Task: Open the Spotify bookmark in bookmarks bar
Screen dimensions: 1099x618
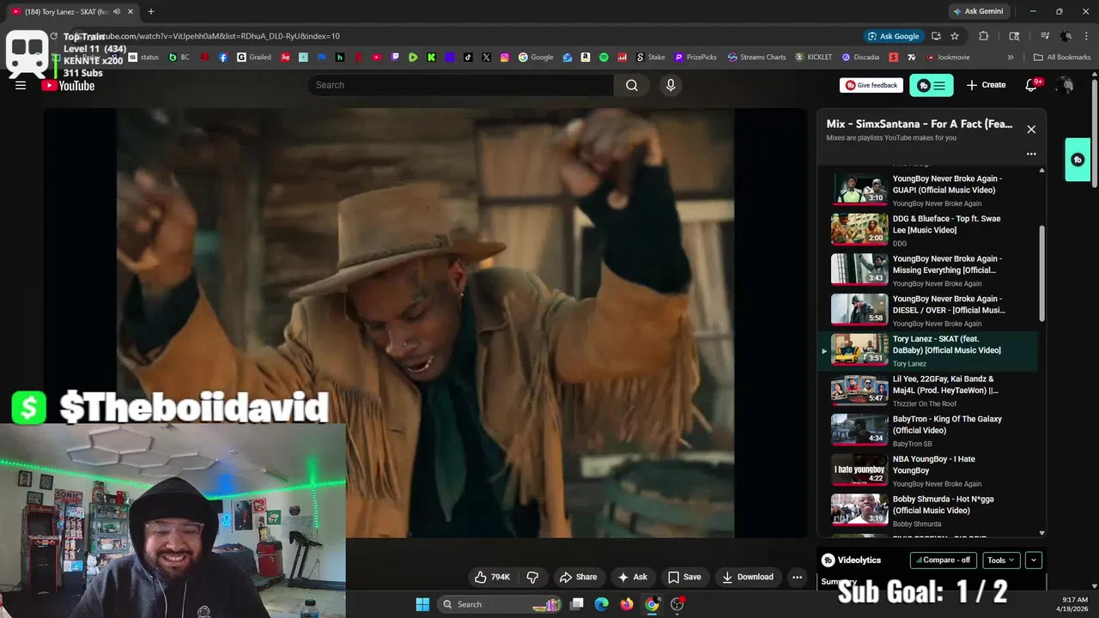Action: (604, 58)
